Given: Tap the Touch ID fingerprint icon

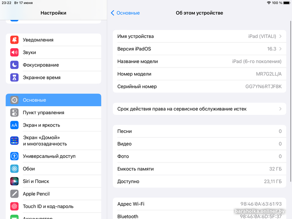Looking at the screenshot, I should click(x=14, y=206).
